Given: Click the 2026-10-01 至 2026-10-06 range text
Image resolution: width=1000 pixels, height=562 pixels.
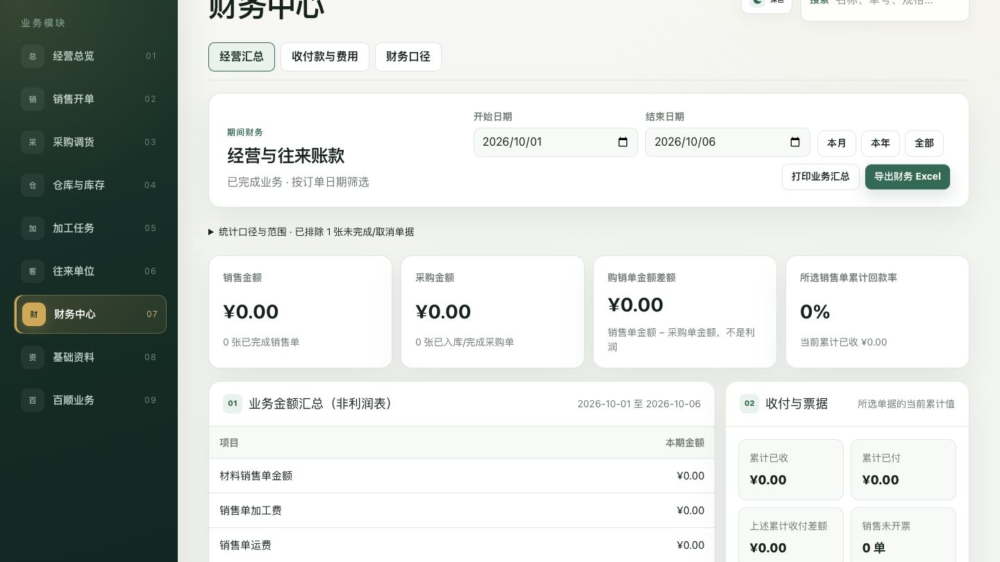Looking at the screenshot, I should pos(639,404).
